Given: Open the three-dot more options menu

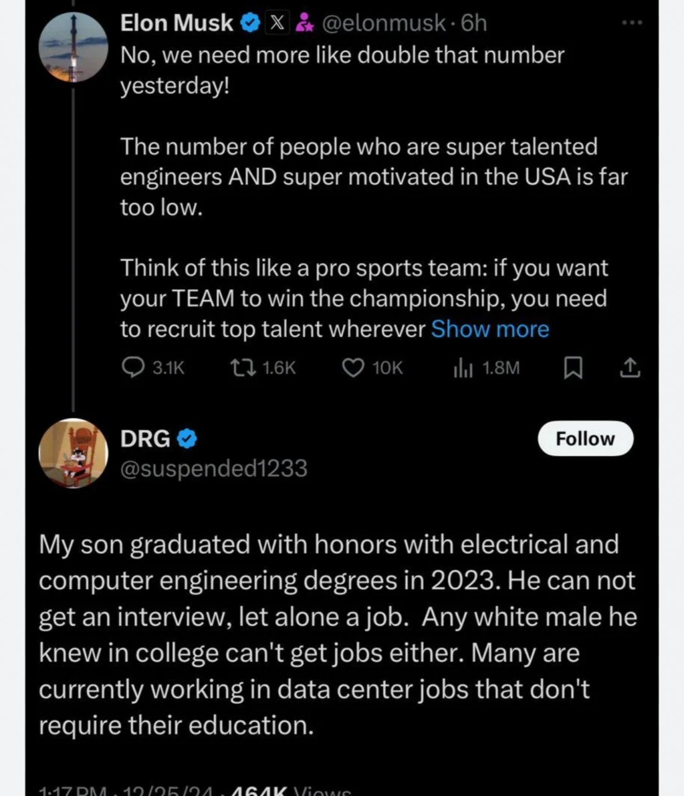Looking at the screenshot, I should 632,24.
